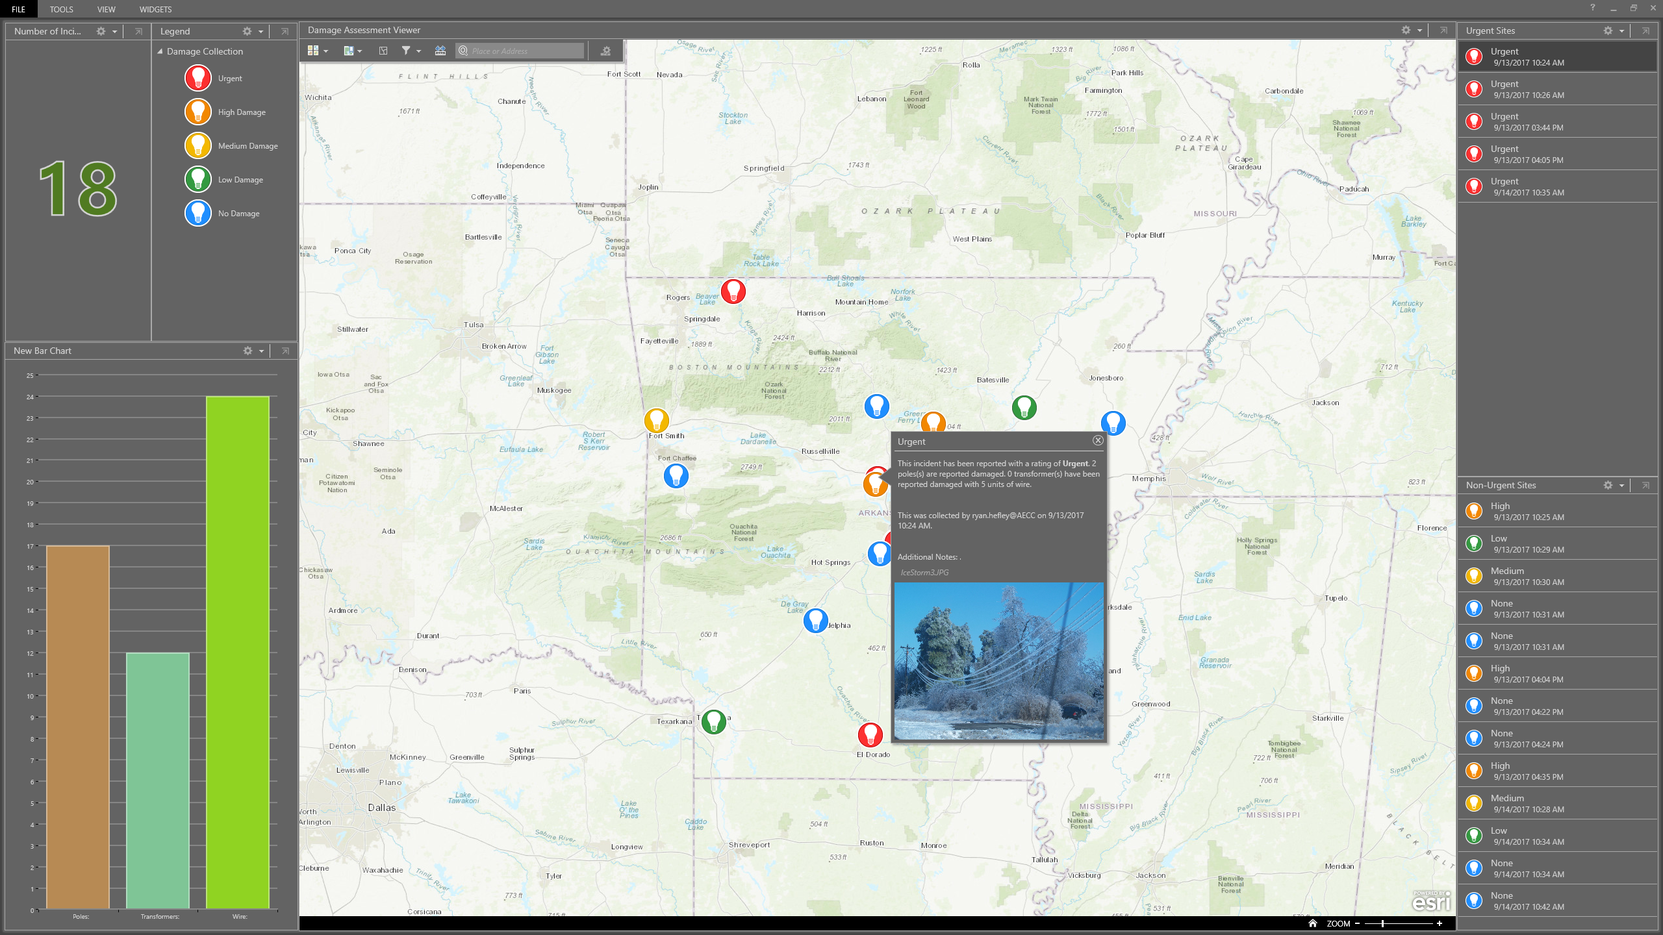Select Low site 9/13/2017 10:29 AM

point(1557,543)
